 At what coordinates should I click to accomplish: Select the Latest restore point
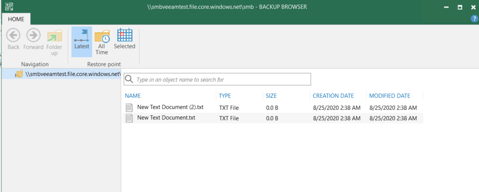pos(82,37)
